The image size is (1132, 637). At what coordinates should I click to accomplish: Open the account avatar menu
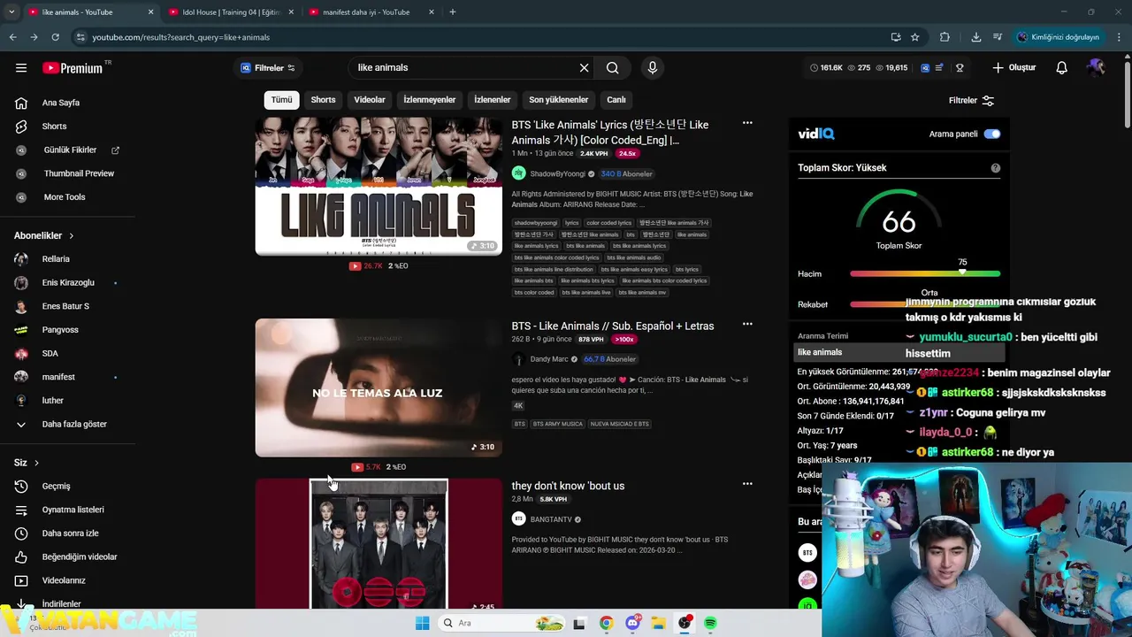click(x=1097, y=68)
